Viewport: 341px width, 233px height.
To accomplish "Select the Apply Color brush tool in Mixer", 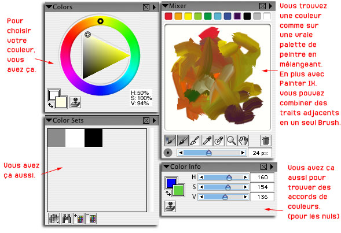I will [183, 140].
